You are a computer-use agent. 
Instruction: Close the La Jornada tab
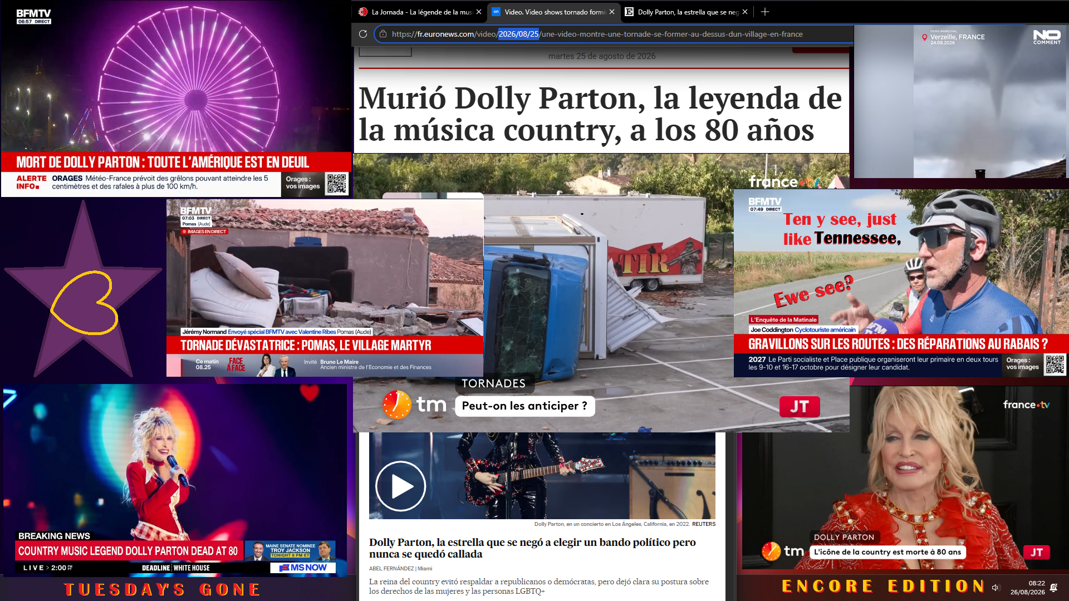pyautogui.click(x=479, y=12)
